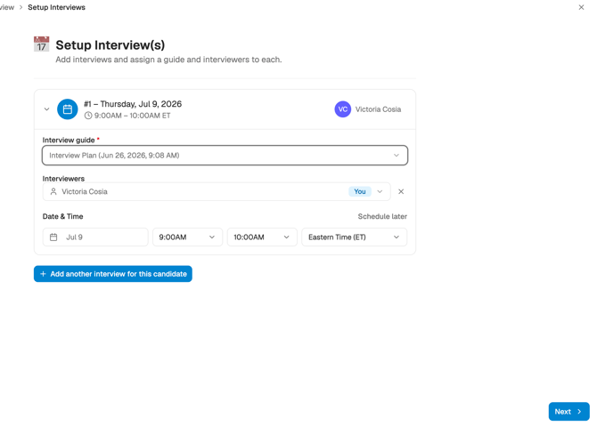Click the "You" badge in the interviewer row

pyautogui.click(x=359, y=191)
